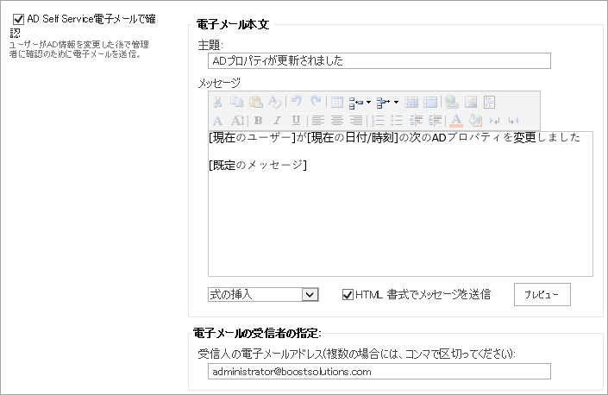The height and width of the screenshot is (395, 608).
Task: Uncheck AD Self Service電子メールで確認 checkbox
Action: [18, 19]
